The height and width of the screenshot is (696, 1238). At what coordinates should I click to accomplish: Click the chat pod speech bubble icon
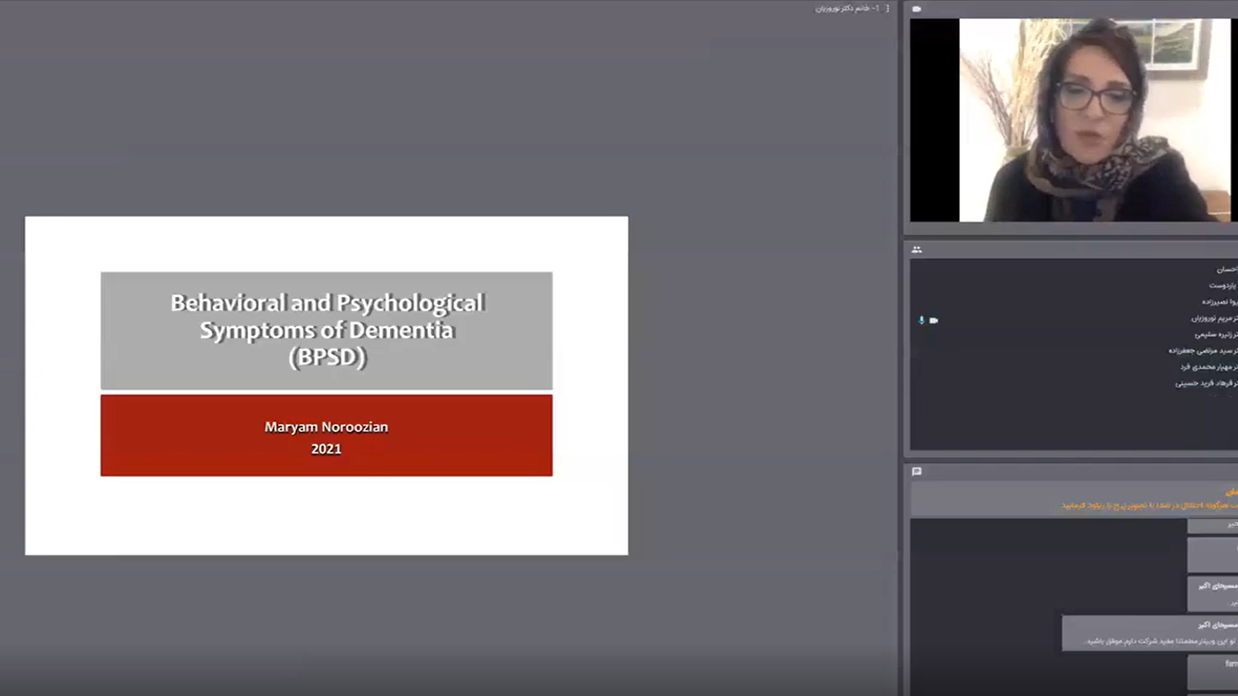(917, 472)
